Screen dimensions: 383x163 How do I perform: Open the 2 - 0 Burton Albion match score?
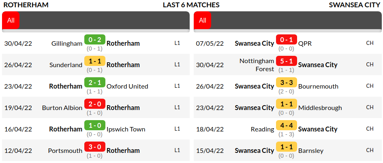95,104
